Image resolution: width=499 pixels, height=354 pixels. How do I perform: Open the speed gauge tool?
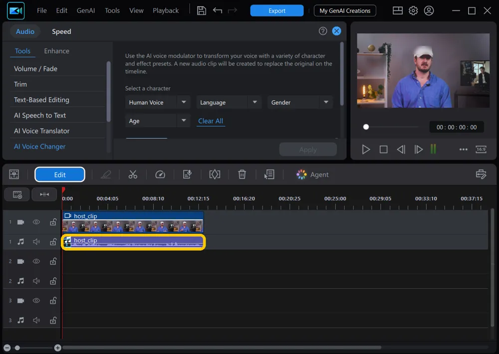(160, 175)
